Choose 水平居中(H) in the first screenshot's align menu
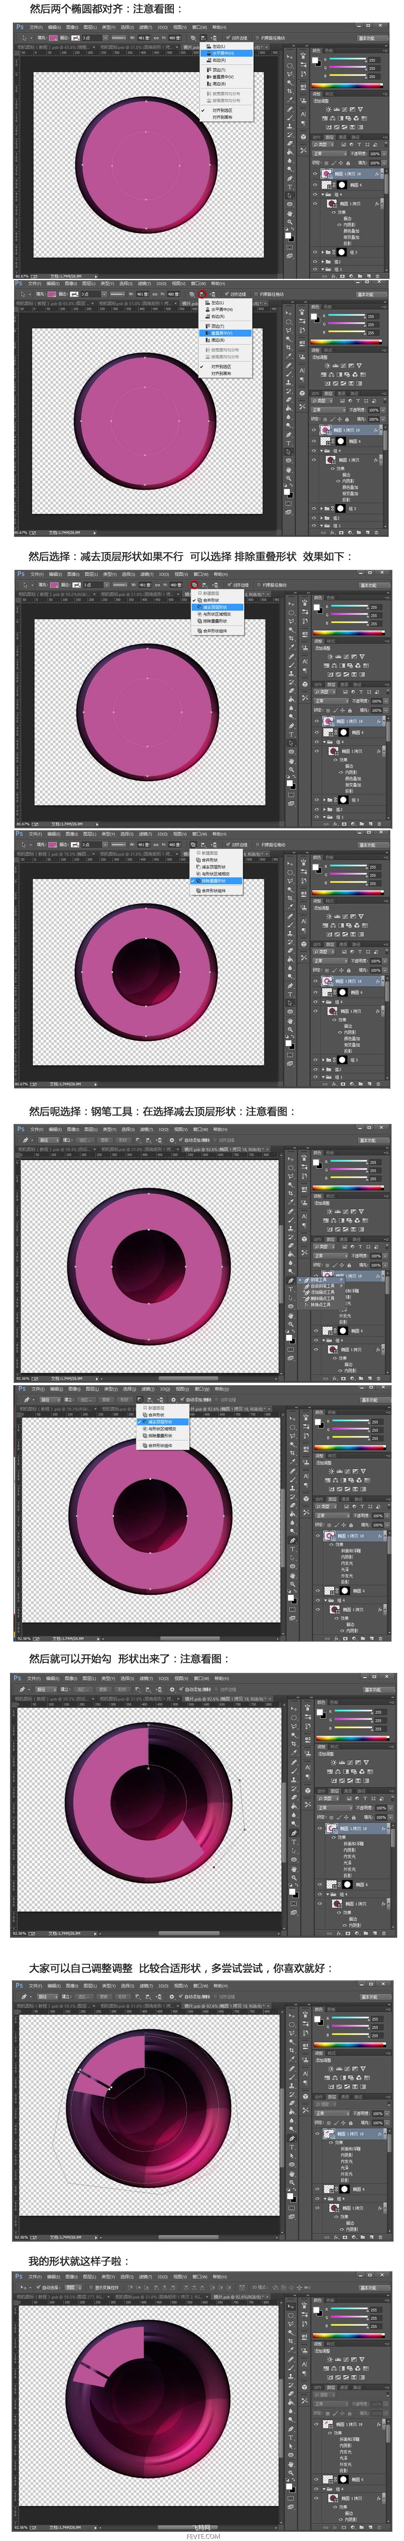The width and height of the screenshot is (404, 2541). click(226, 53)
